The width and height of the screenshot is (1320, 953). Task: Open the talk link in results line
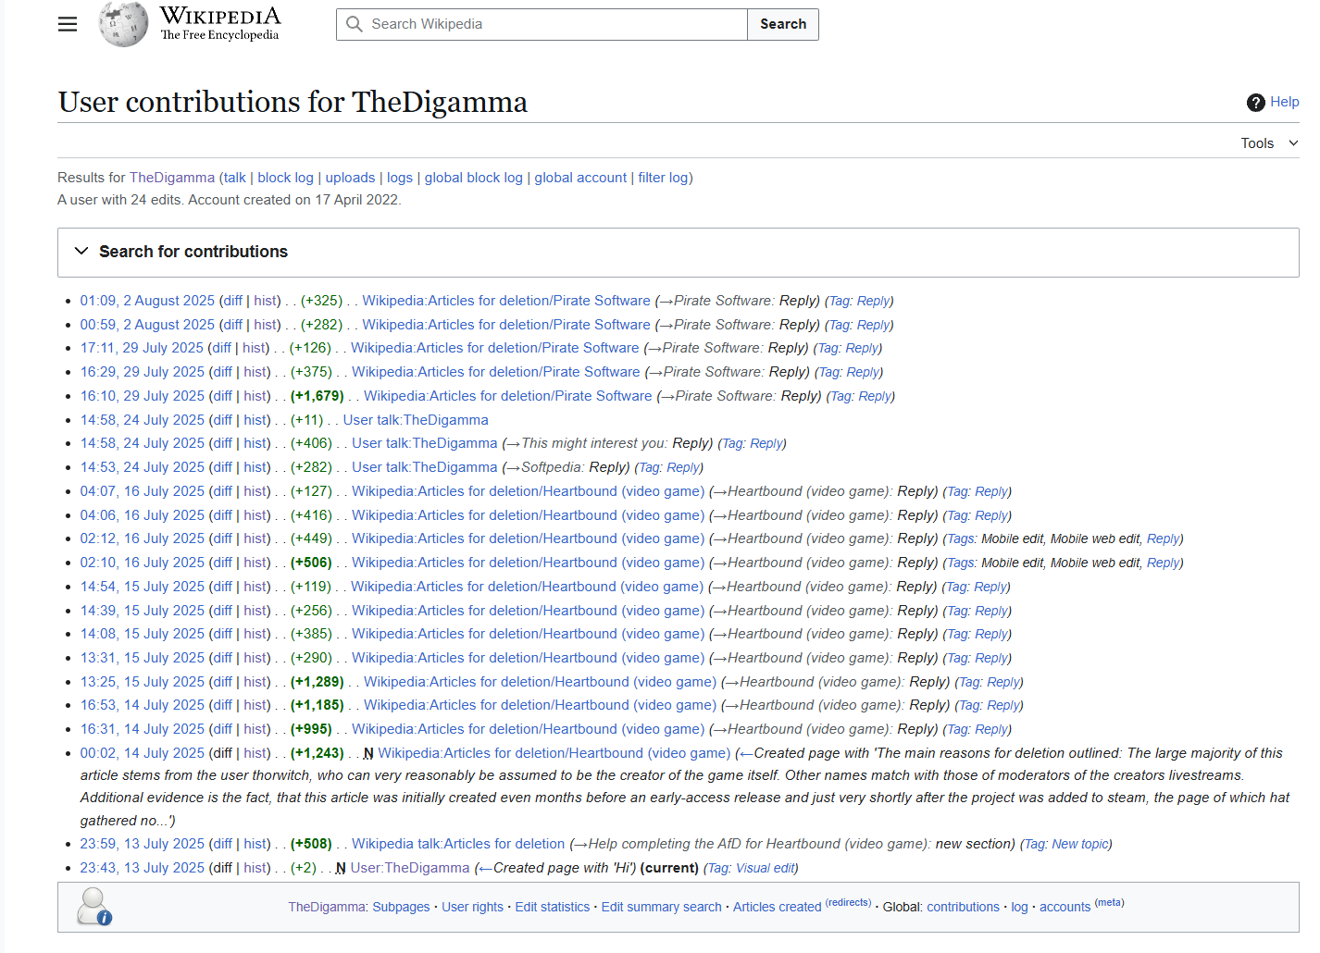234,178
